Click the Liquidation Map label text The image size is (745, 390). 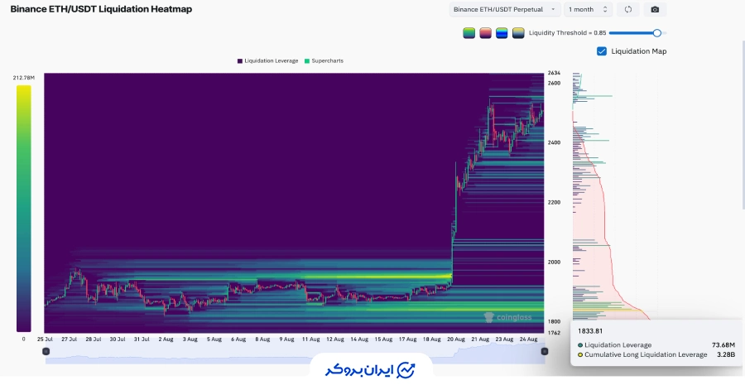coord(638,51)
